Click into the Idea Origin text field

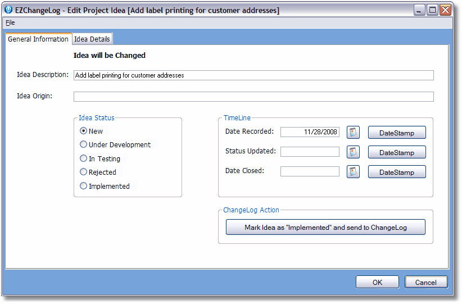click(x=253, y=97)
